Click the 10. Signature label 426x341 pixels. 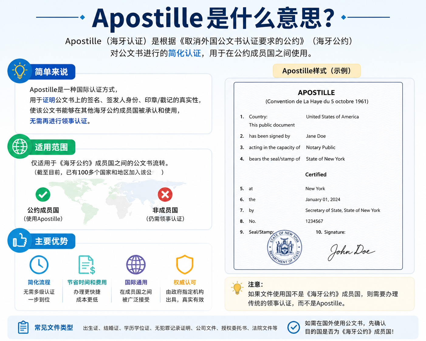coord(330,232)
